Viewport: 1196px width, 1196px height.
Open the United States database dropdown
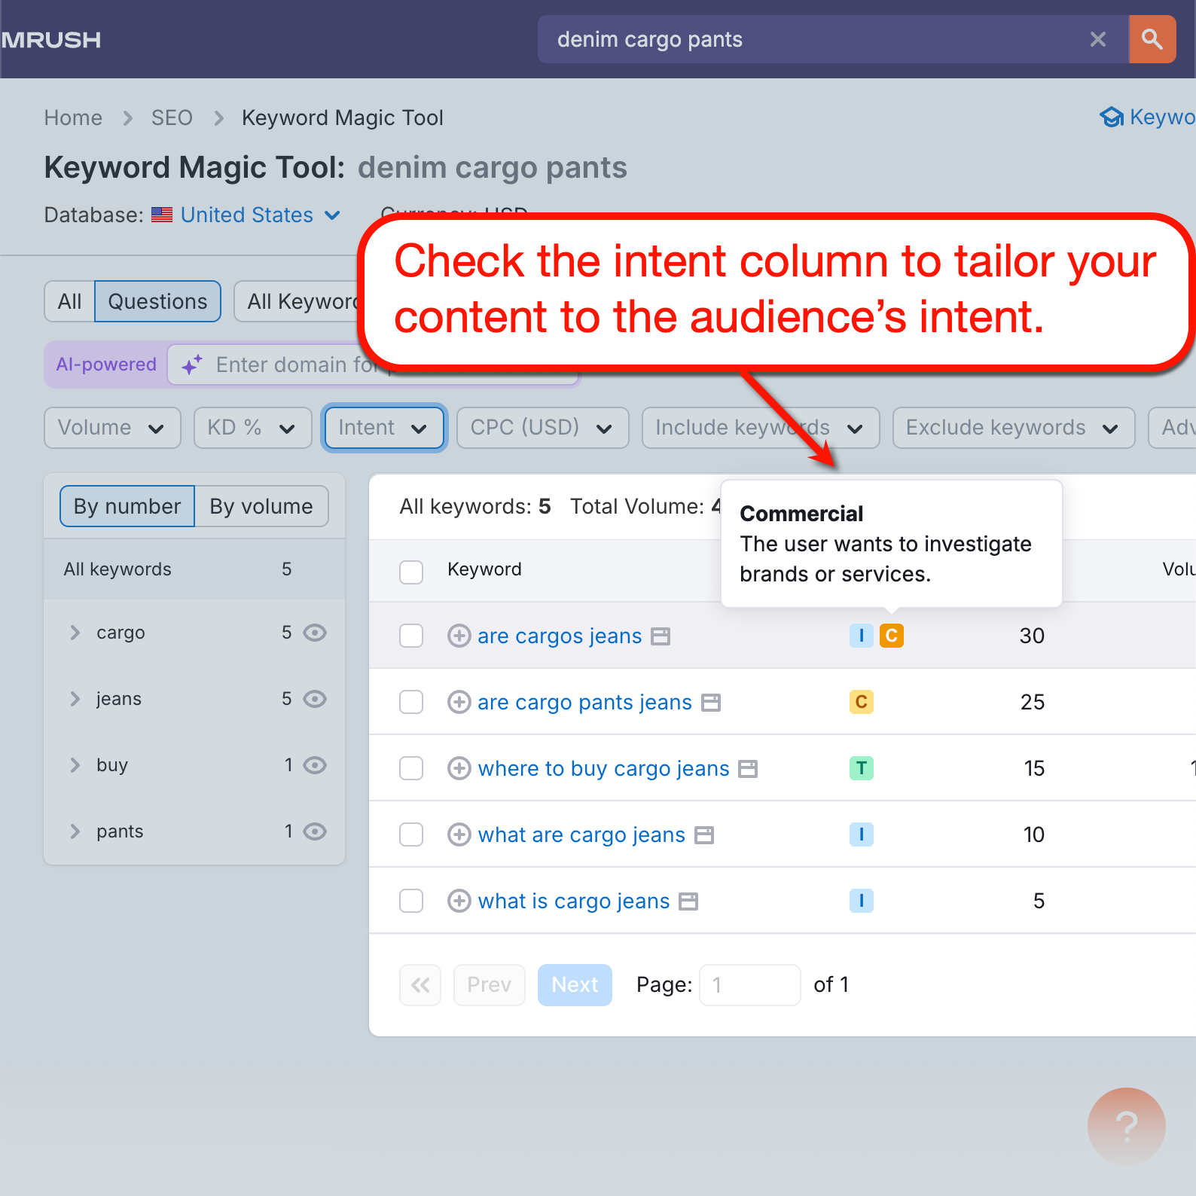[260, 215]
